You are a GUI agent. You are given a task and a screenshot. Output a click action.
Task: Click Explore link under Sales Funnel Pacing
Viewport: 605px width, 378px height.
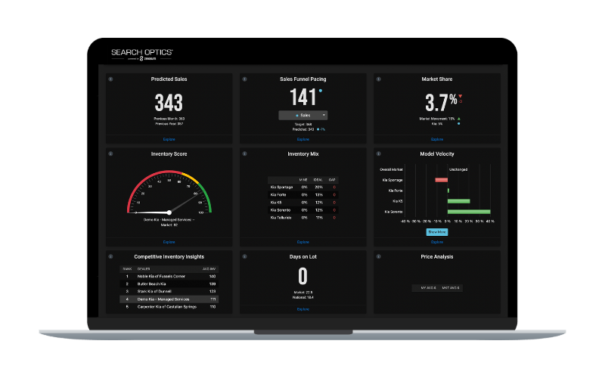coord(303,139)
